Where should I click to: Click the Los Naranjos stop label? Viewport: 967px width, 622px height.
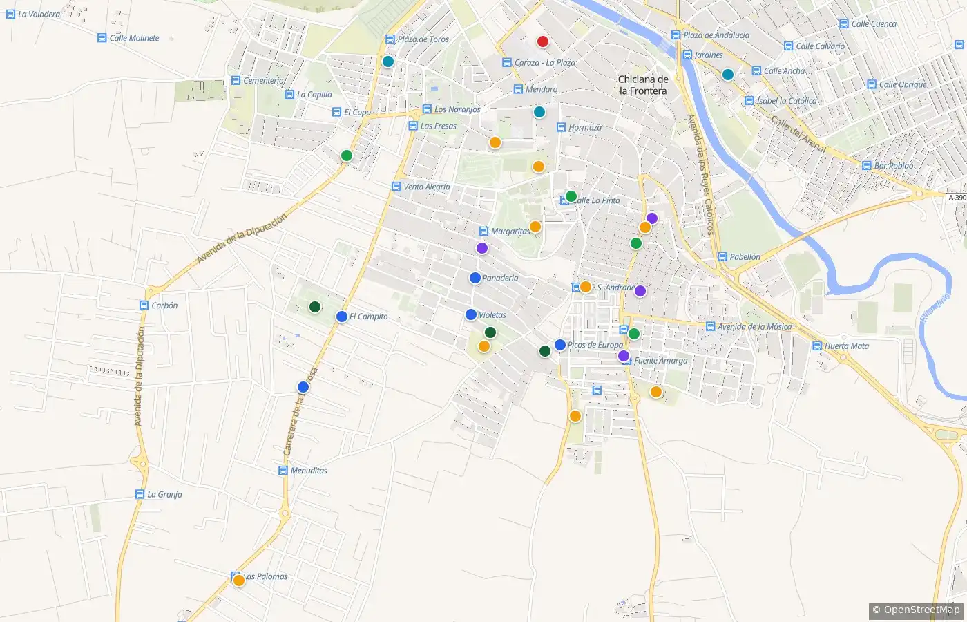point(457,109)
